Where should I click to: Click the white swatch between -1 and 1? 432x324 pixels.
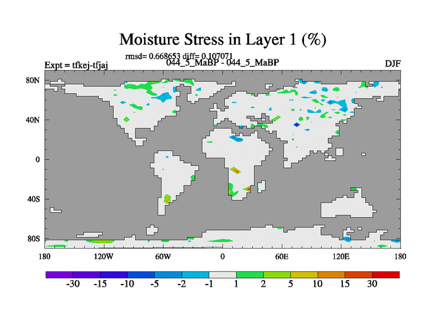pos(222,275)
